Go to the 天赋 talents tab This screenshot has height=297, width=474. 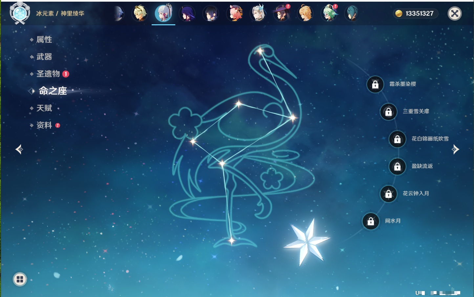pyautogui.click(x=44, y=108)
